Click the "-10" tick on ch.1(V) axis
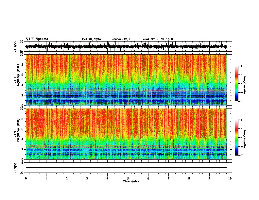Viewport: 259px width, 200px height. (21, 52)
